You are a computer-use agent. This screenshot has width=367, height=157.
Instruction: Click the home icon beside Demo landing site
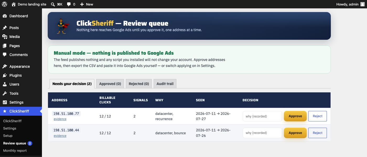coord(14,4)
